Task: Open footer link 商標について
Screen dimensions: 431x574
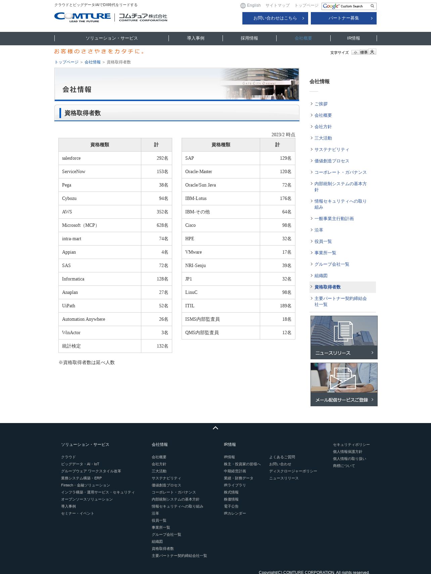Action: click(x=344, y=466)
